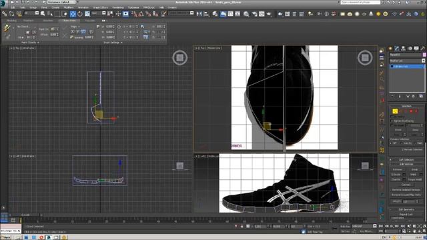Screen dimensions: 427x240
Task: Switch to the Display command panel
Action: pos(416,49)
